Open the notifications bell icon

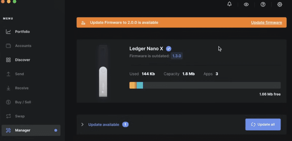click(x=230, y=4)
